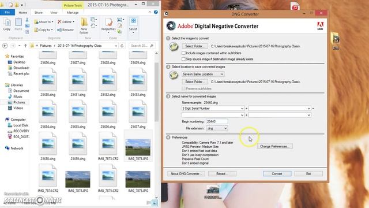This screenshot has height=208, width=369.
Task: Click the Convert button
Action: (x=277, y=174)
